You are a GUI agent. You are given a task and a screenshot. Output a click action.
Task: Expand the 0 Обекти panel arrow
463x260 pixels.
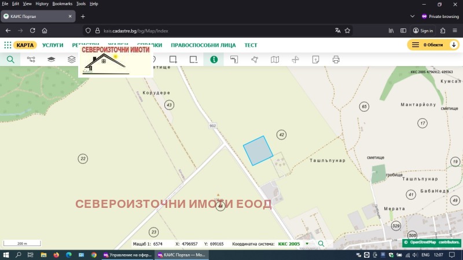click(454, 45)
